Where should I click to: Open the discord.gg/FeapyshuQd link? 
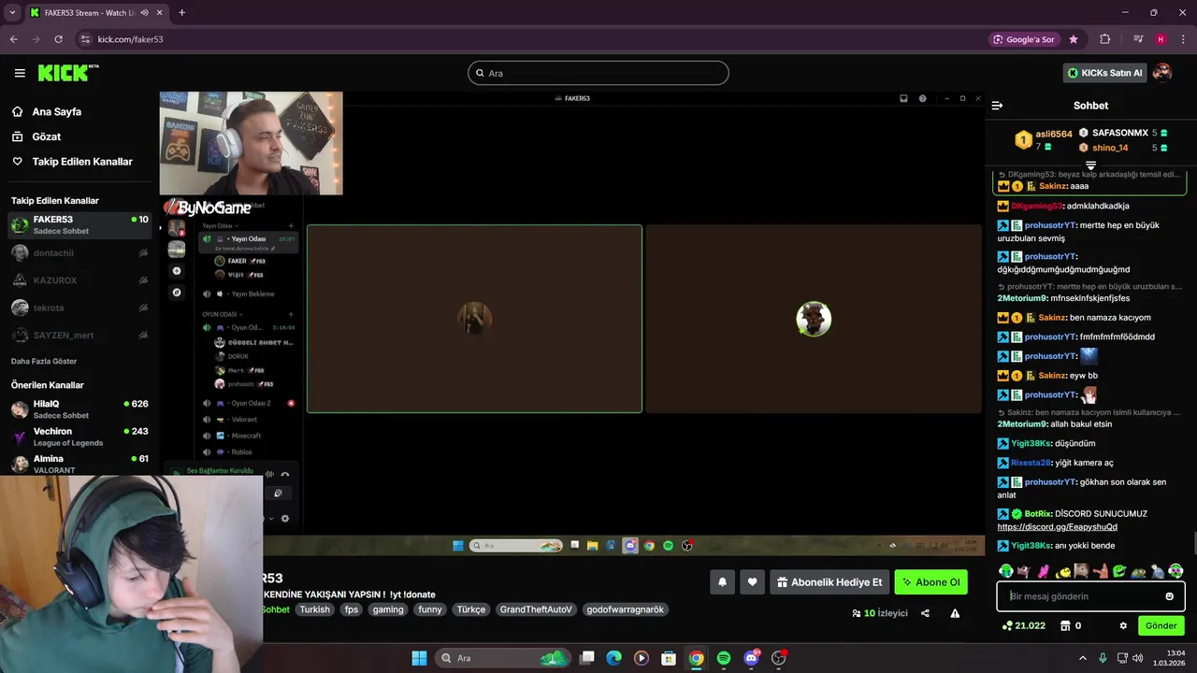[1057, 527]
